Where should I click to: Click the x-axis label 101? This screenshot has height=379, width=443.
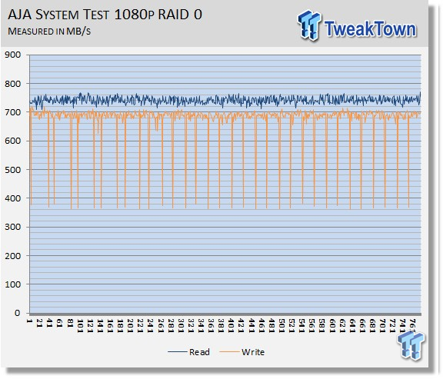point(80,326)
